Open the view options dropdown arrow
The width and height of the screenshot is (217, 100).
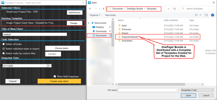tap(200, 15)
